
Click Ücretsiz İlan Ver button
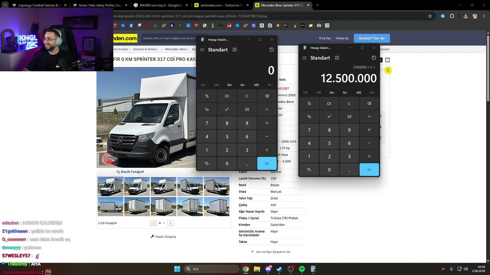point(372,38)
